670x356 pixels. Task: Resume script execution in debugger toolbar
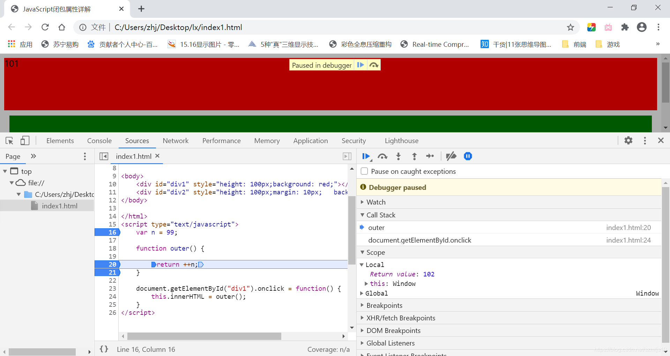click(366, 156)
